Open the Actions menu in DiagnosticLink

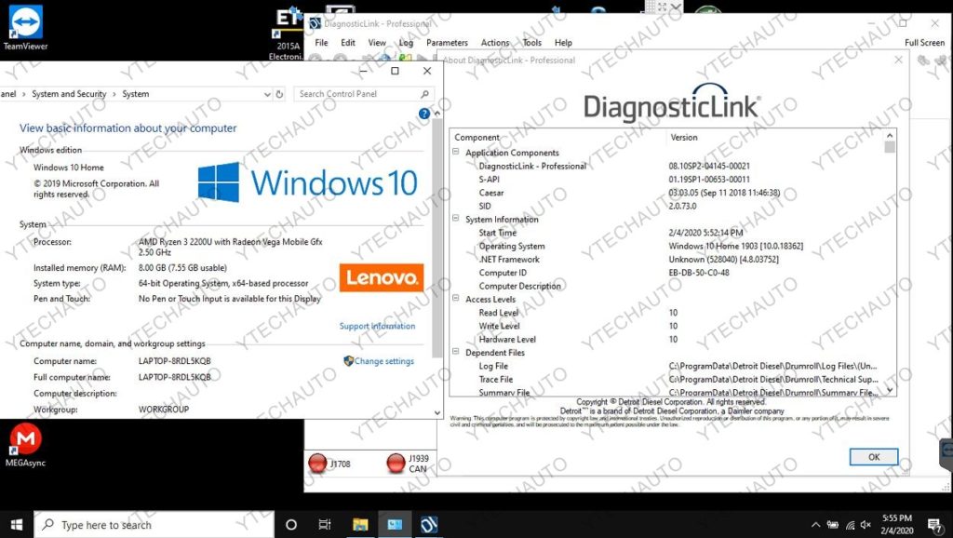tap(495, 43)
